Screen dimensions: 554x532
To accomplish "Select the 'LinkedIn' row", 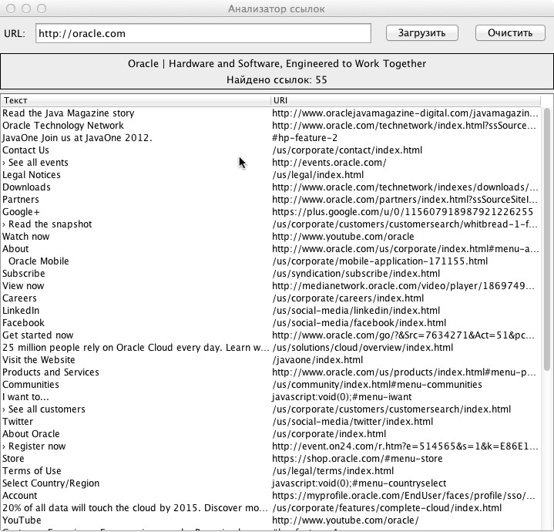I will (271, 311).
